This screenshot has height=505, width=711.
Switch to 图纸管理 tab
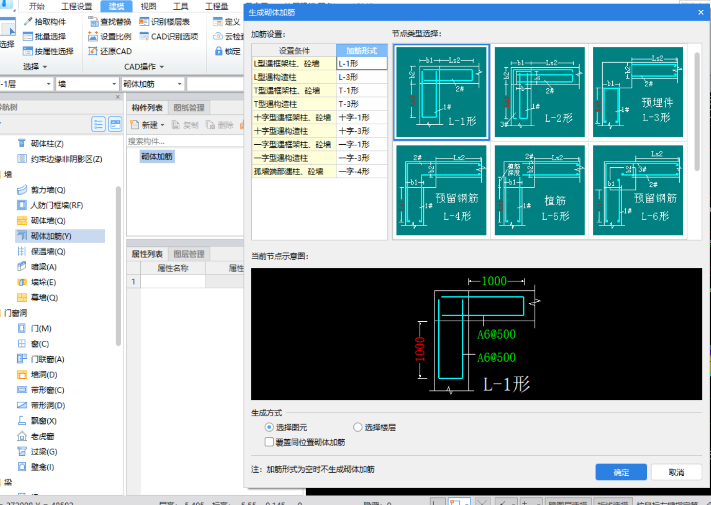[189, 108]
